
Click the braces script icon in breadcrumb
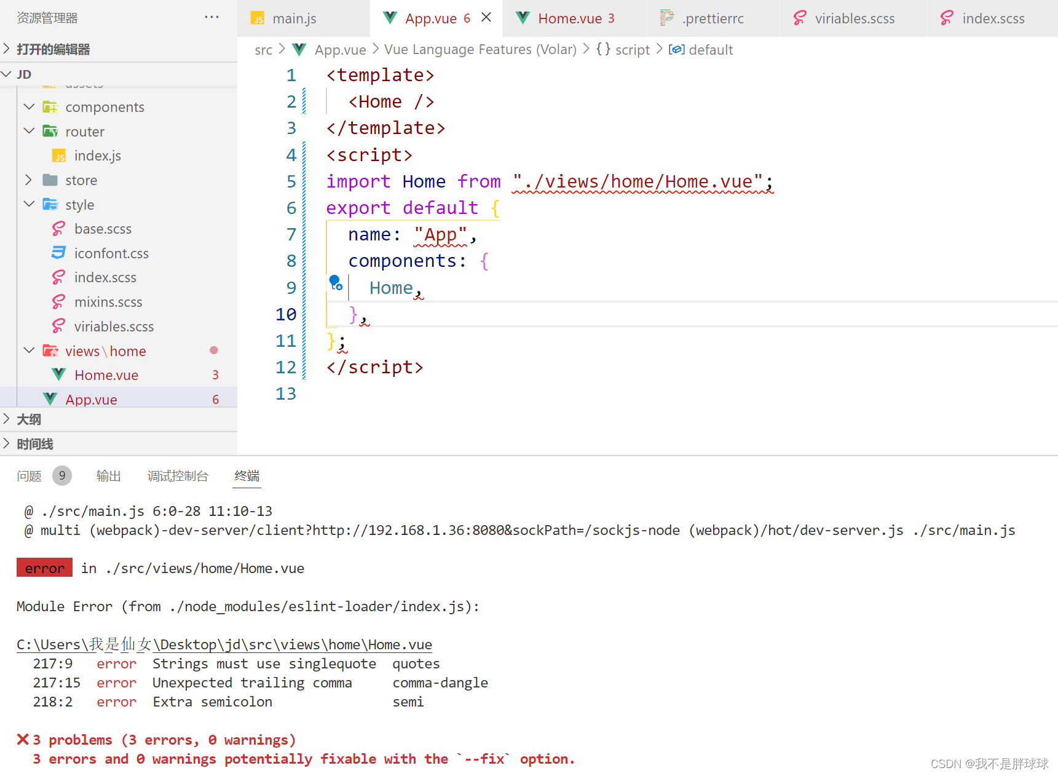coord(603,49)
